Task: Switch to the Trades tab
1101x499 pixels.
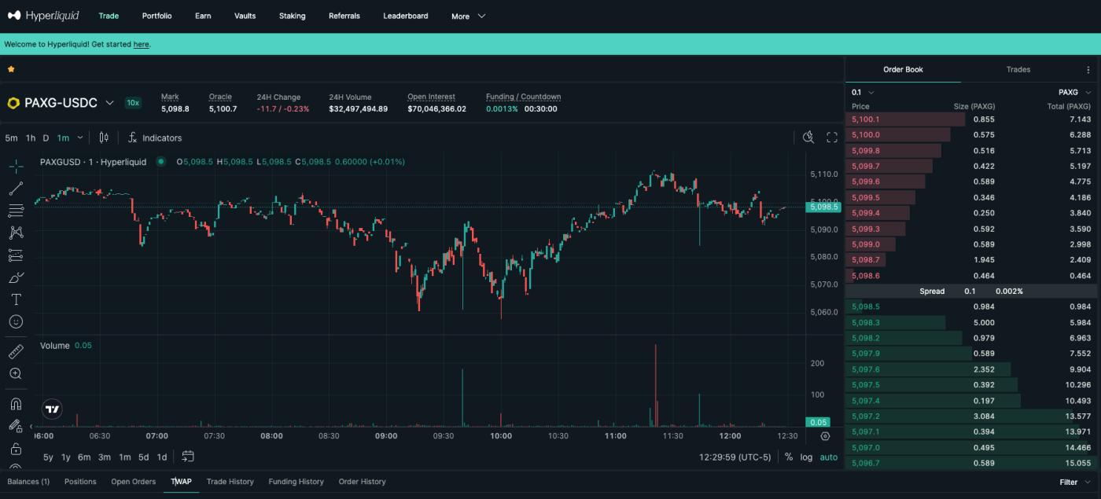Action: [1018, 69]
